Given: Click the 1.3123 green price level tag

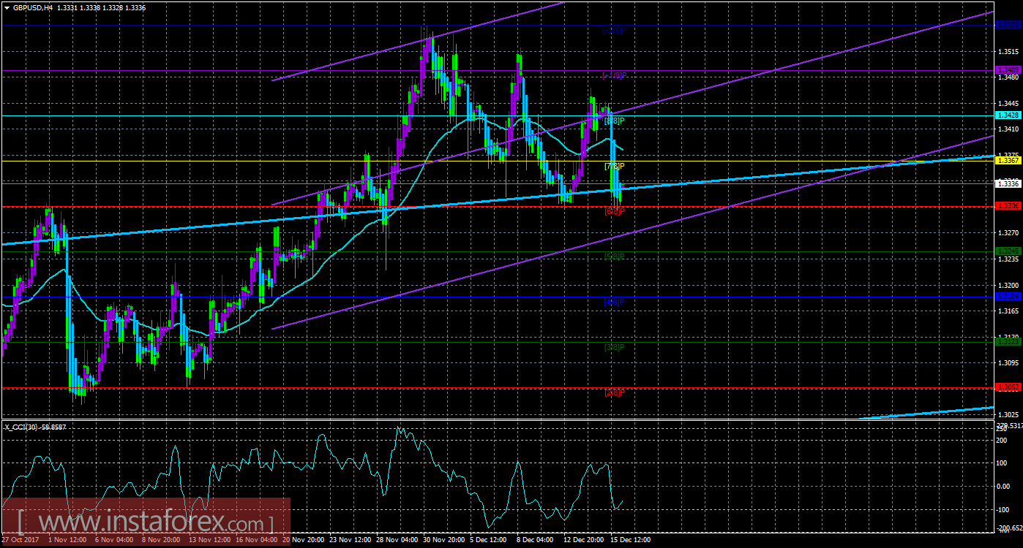Looking at the screenshot, I should tap(1008, 342).
